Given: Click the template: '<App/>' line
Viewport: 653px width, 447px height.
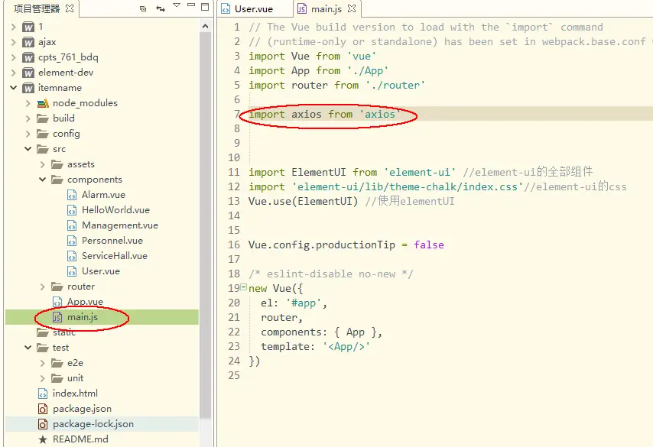Looking at the screenshot, I should [315, 347].
